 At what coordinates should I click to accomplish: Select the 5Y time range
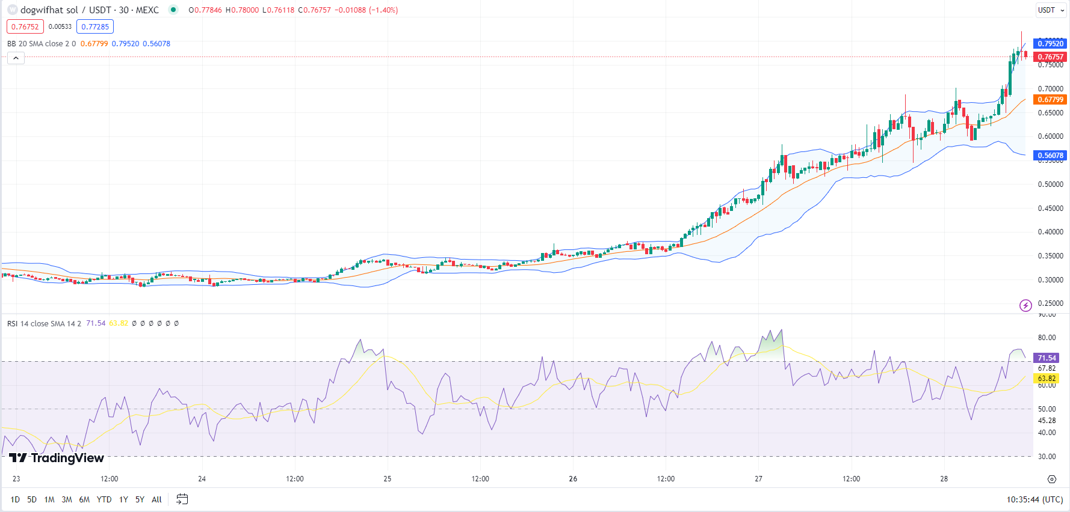140,499
